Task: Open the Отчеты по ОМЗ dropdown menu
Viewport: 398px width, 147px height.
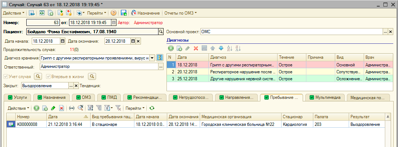Action: point(180,13)
